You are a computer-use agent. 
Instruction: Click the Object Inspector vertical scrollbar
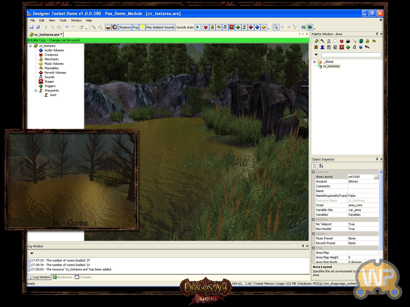click(381, 216)
